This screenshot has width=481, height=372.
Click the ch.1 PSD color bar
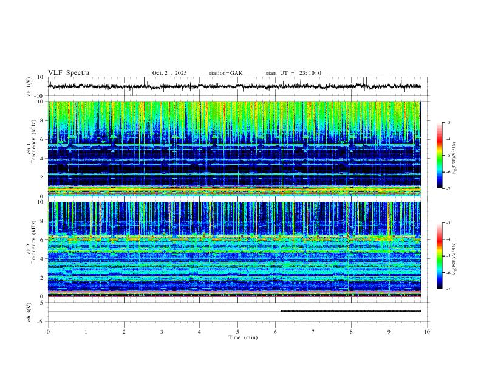(x=439, y=156)
